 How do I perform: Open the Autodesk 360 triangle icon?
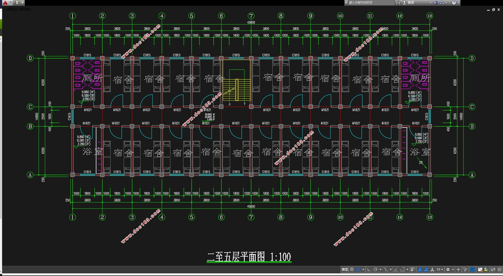pos(442,3)
